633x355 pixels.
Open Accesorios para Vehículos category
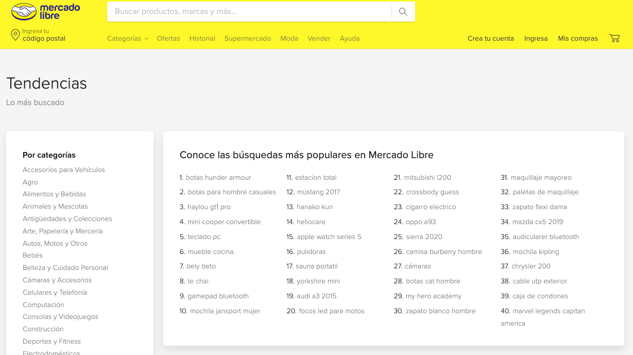(x=64, y=170)
